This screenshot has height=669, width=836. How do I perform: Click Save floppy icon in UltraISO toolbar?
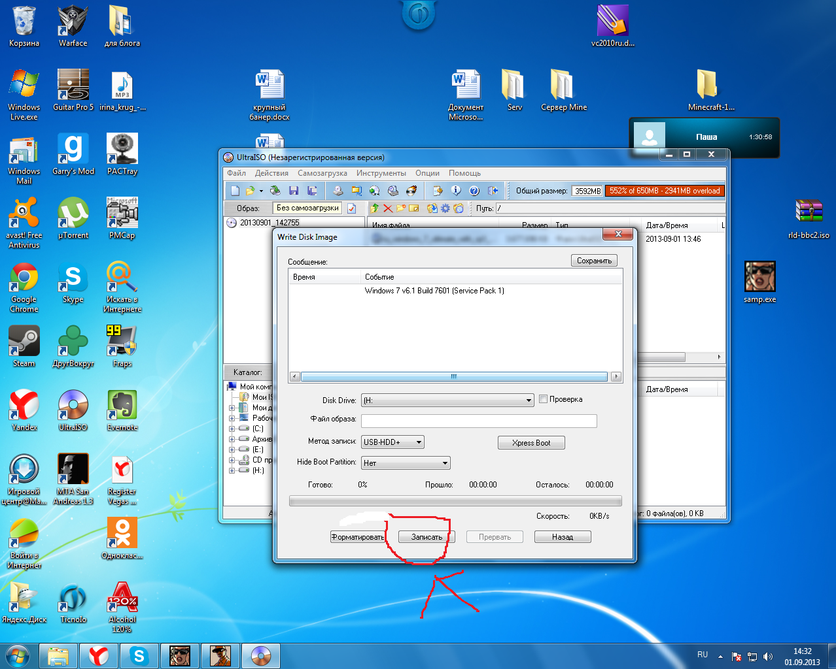point(294,191)
